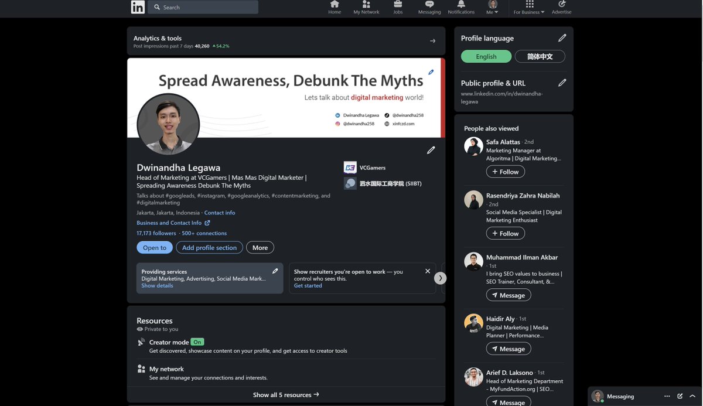This screenshot has width=703, height=406.
Task: Message Arief D. Laksono
Action: point(509,402)
